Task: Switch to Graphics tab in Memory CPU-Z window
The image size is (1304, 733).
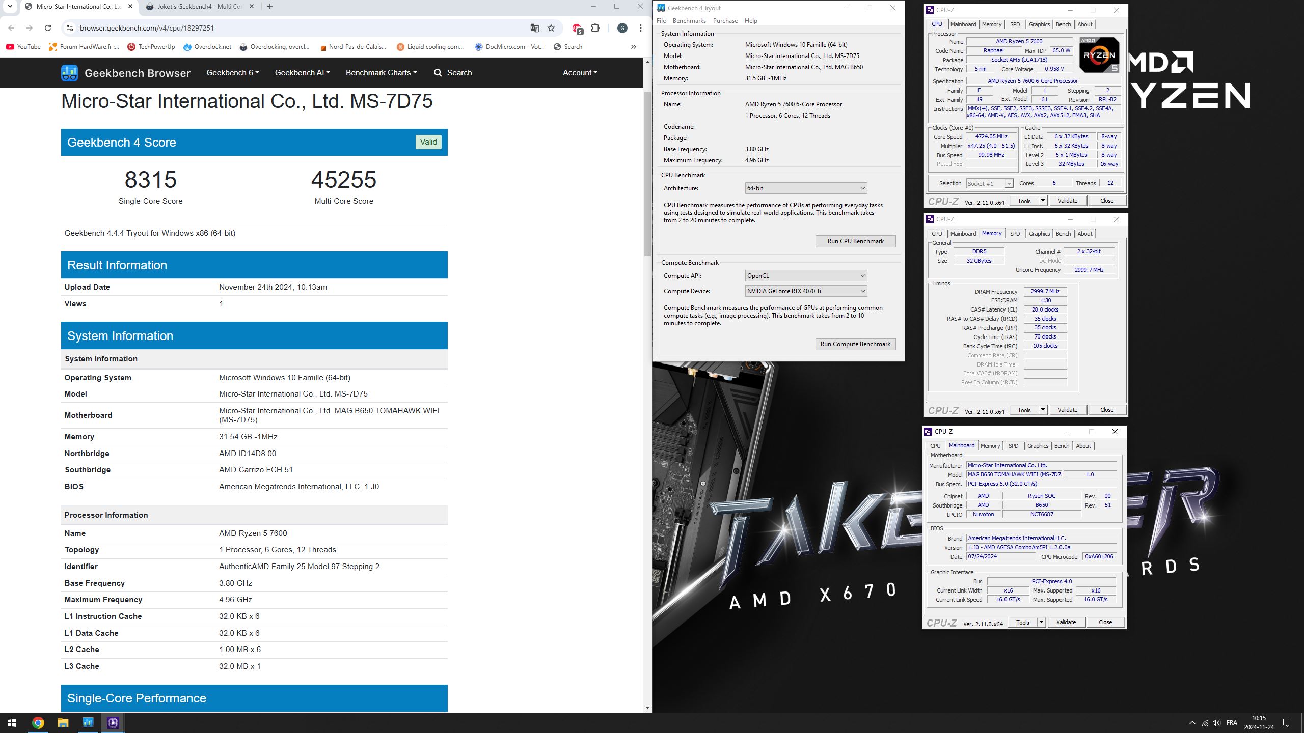Action: [x=1039, y=234]
